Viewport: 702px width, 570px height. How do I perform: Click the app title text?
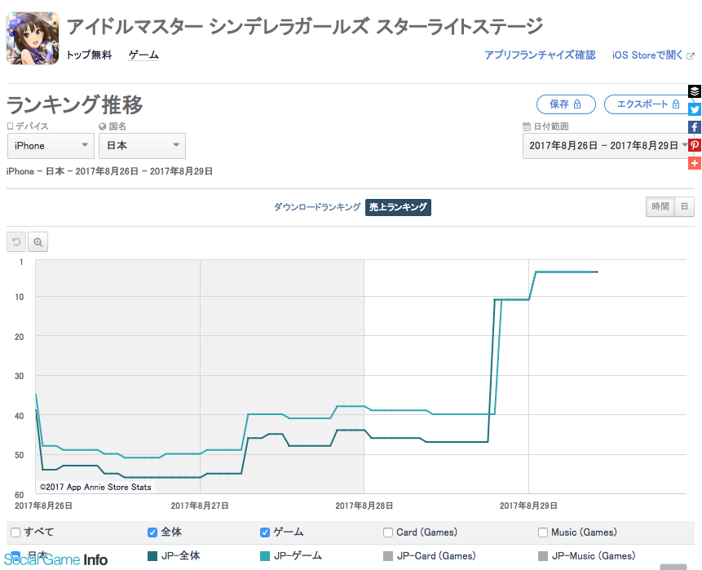click(x=304, y=26)
